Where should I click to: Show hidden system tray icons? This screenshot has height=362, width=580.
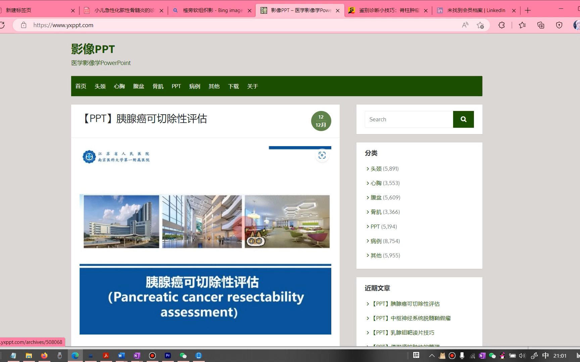pyautogui.click(x=432, y=356)
